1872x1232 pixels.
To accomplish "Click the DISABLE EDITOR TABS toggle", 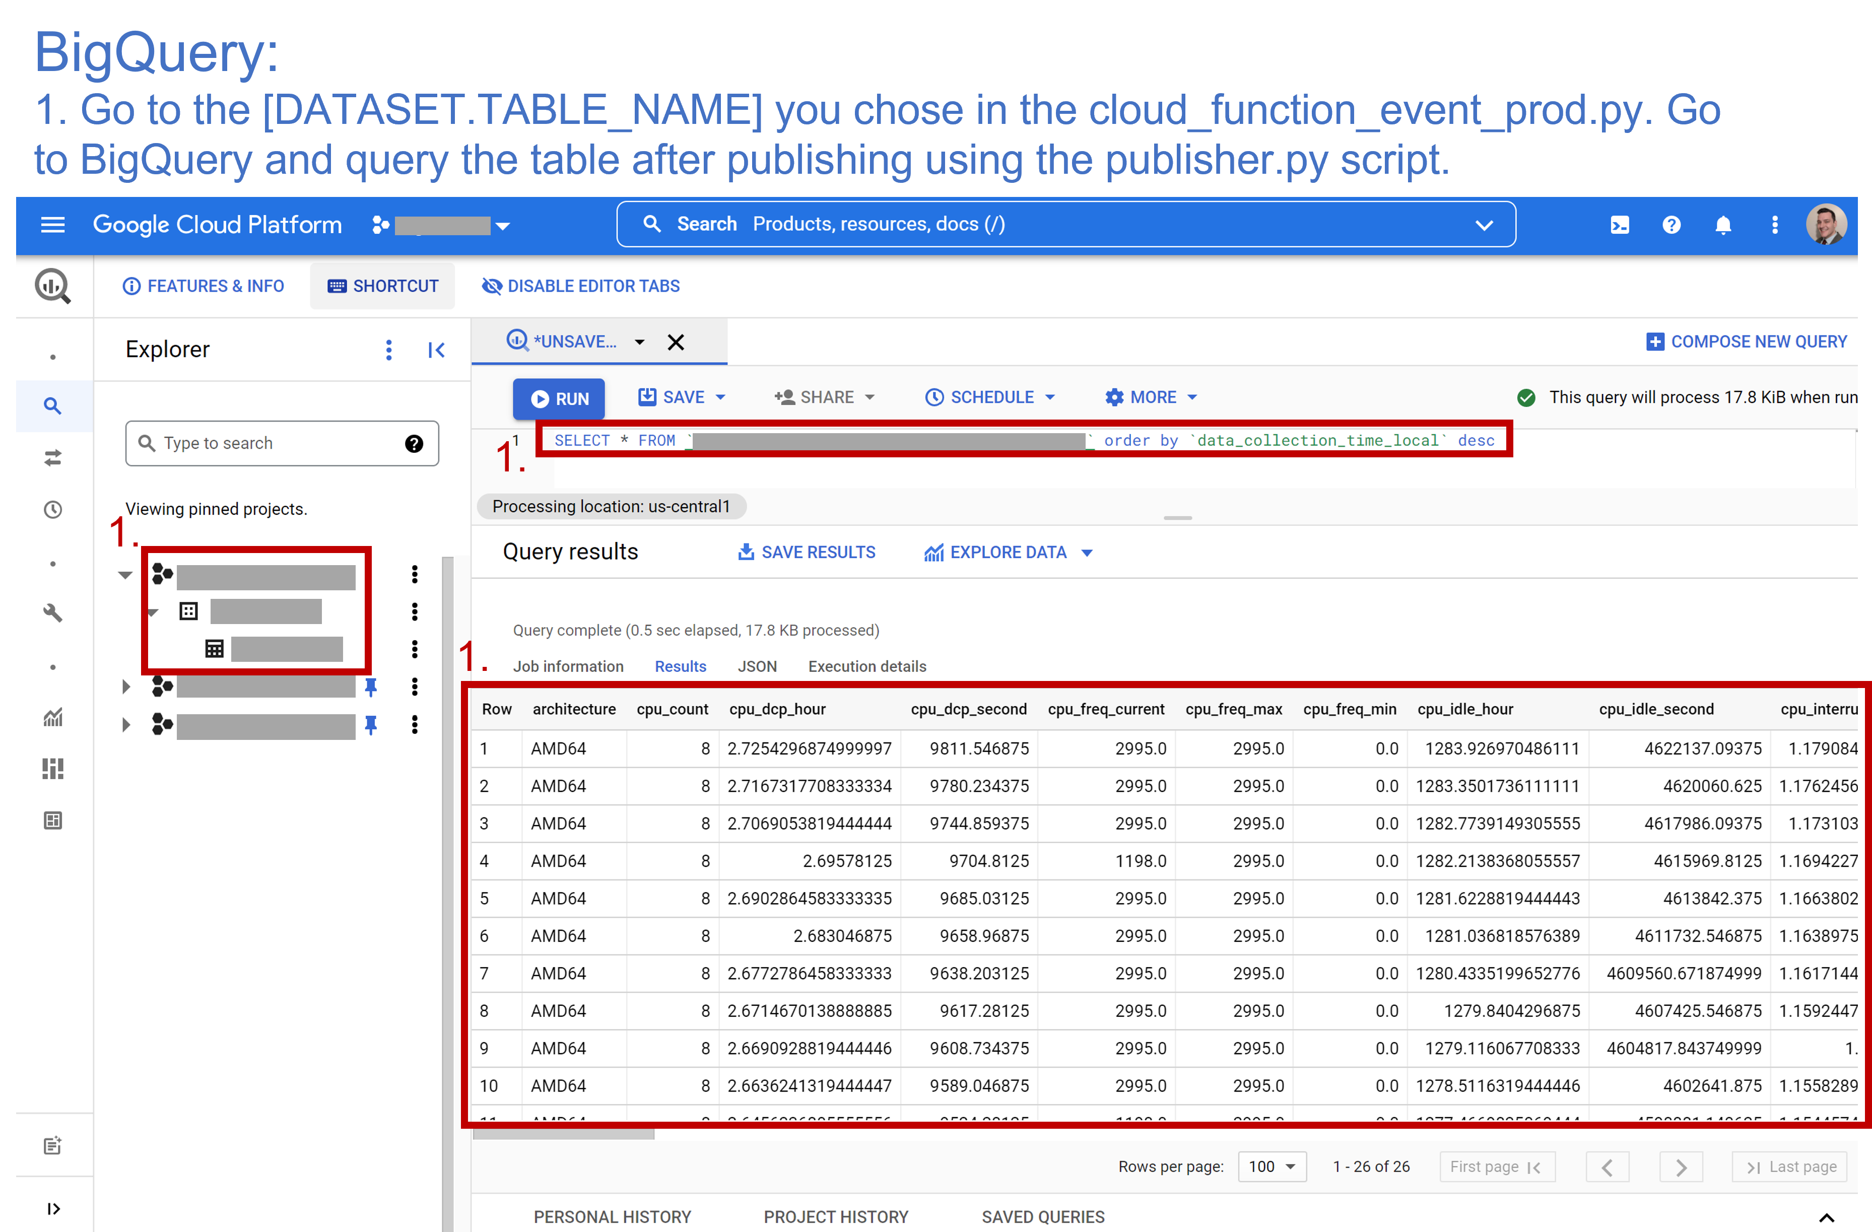I will pyautogui.click(x=579, y=286).
